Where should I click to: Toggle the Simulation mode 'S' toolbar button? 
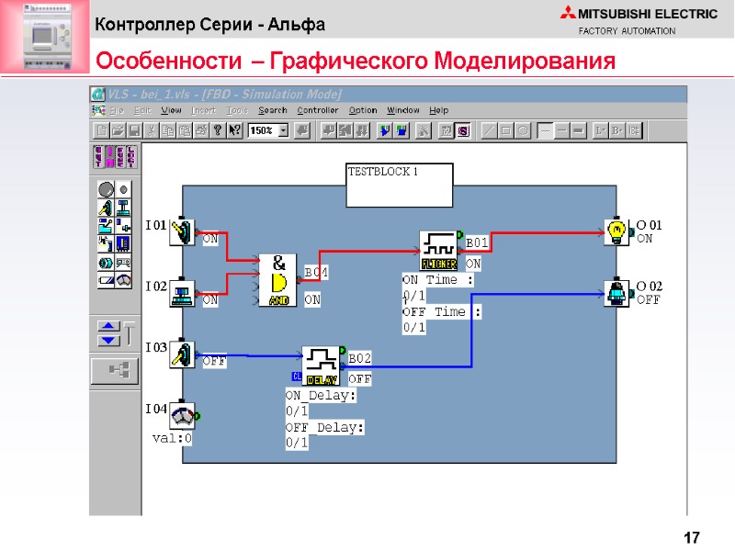click(x=463, y=130)
